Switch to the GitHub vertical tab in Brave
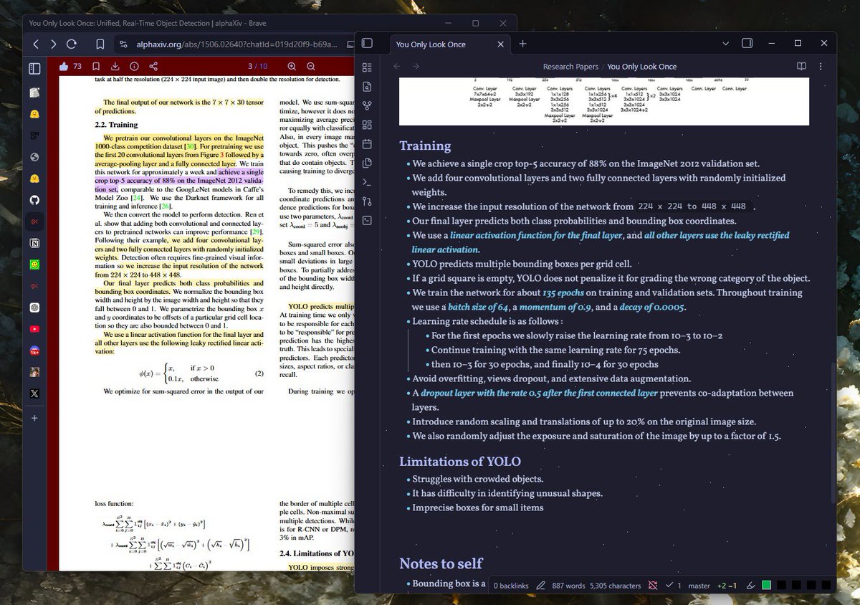Image resolution: width=860 pixels, height=605 pixels. tap(34, 200)
